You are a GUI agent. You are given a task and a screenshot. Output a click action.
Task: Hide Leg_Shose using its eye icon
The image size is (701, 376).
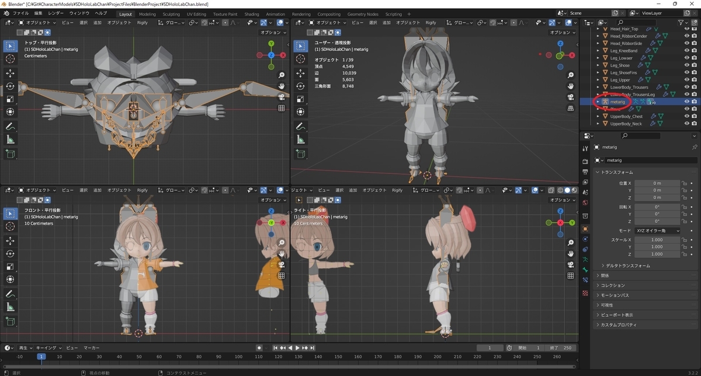tap(687, 65)
